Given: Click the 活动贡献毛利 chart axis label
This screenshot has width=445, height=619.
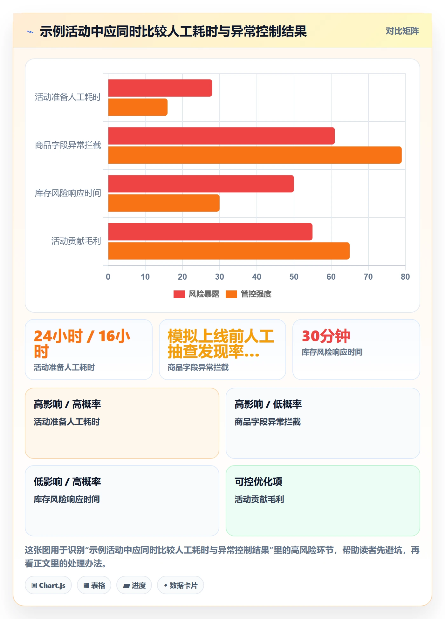Looking at the screenshot, I should coord(76,241).
